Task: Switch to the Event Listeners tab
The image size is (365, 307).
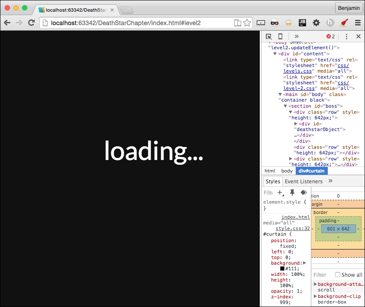Action: coord(304,181)
